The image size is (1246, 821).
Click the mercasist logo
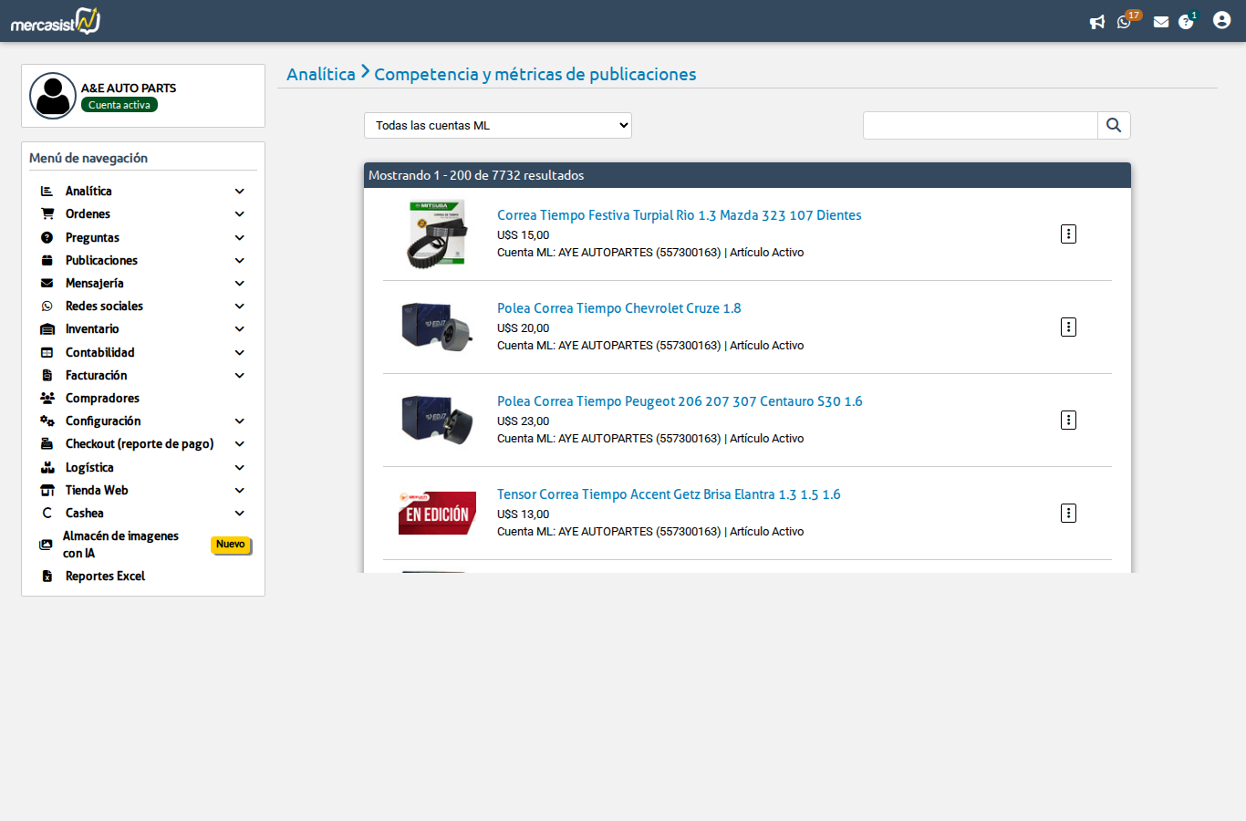click(56, 21)
